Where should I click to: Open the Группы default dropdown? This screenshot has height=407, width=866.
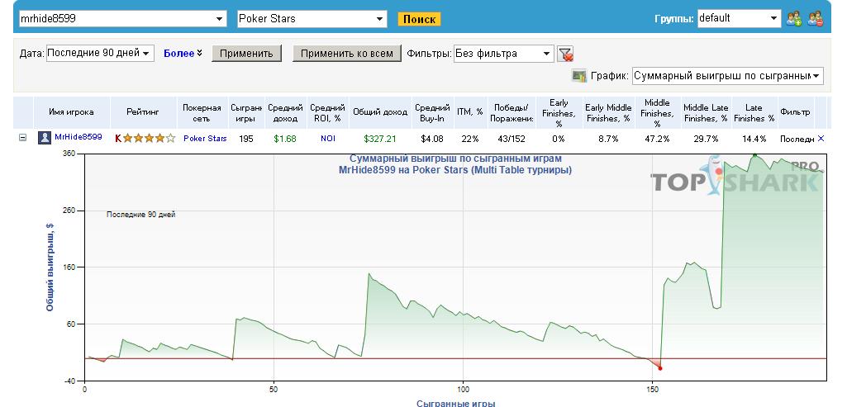(773, 19)
